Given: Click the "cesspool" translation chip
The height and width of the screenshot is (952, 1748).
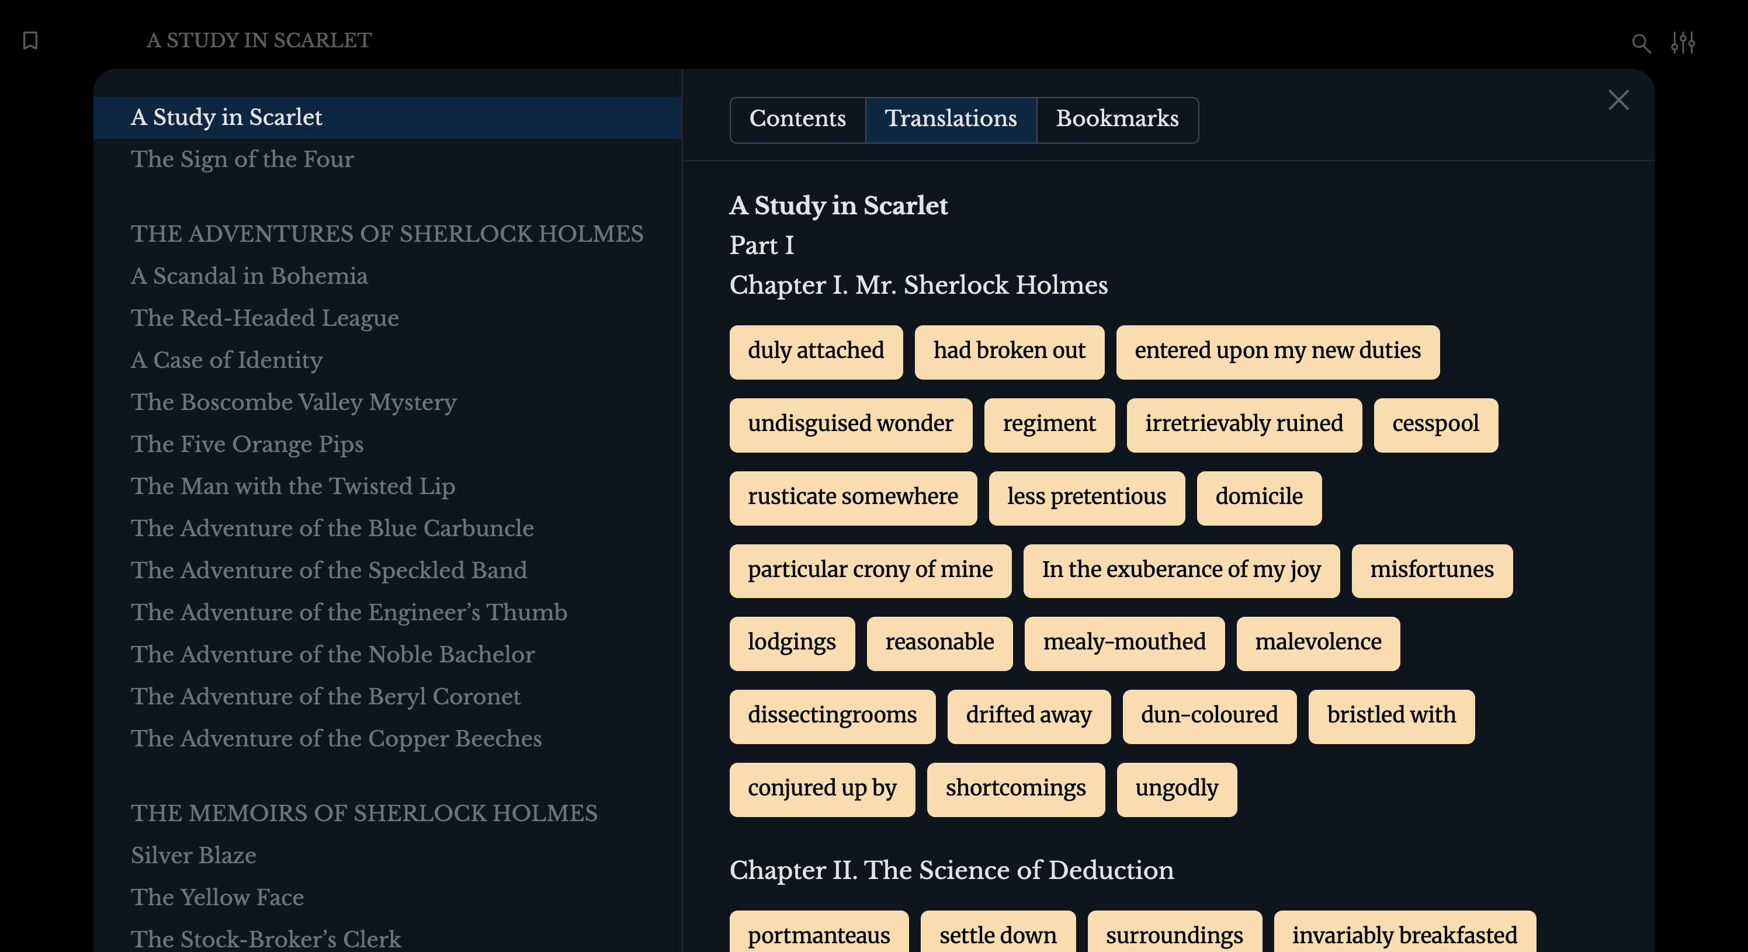Looking at the screenshot, I should [x=1435, y=425].
